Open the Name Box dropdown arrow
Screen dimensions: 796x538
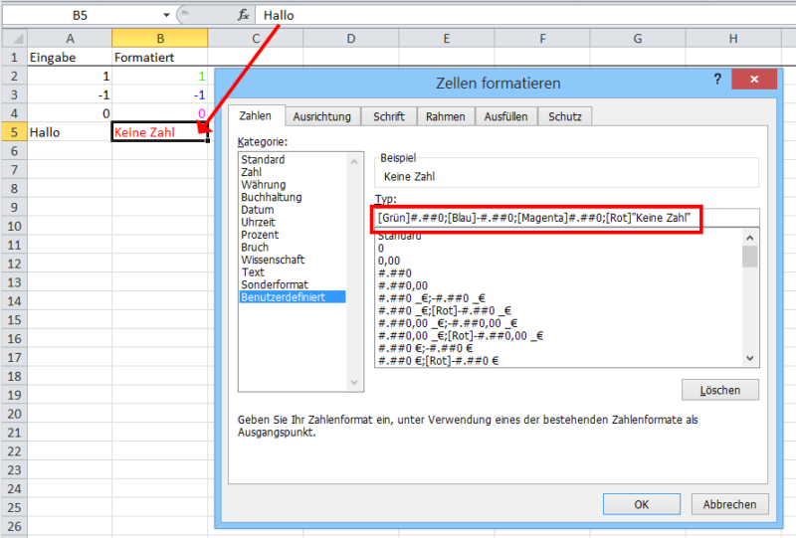tap(166, 15)
